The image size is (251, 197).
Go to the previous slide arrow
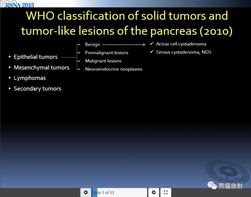85,192
